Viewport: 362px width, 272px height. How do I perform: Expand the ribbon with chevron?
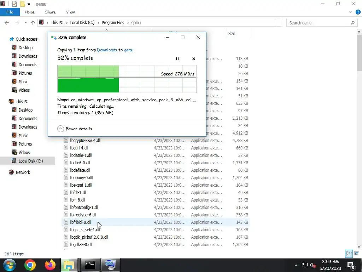point(350,12)
